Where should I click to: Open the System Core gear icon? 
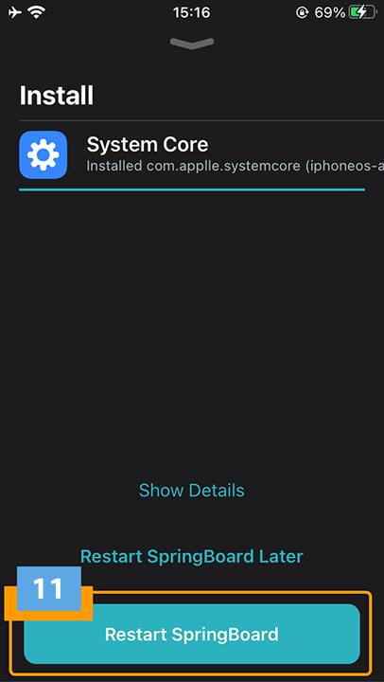(x=43, y=154)
